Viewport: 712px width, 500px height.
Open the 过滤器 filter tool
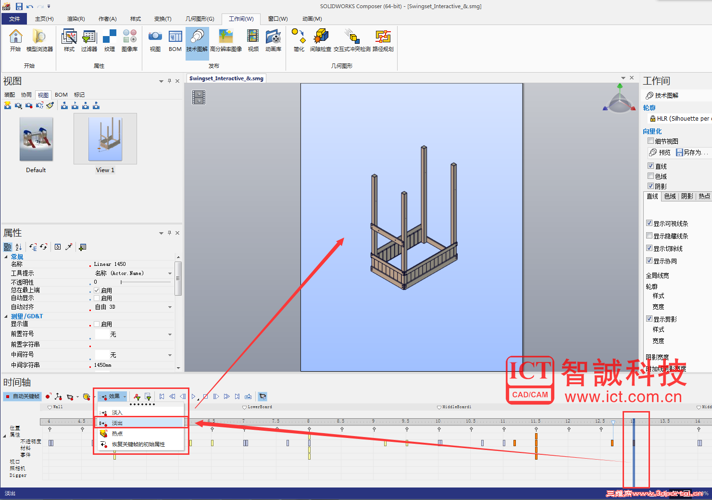click(89, 40)
